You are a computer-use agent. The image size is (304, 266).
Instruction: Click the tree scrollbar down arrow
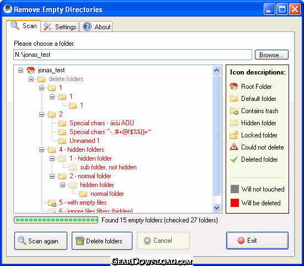pyautogui.click(x=217, y=208)
